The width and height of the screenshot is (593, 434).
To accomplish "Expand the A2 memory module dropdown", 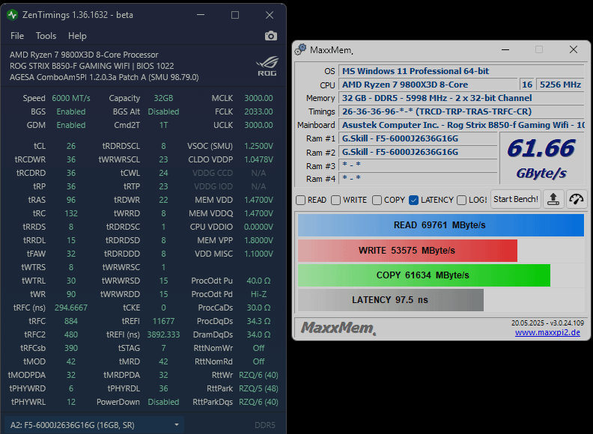I will click(94, 425).
